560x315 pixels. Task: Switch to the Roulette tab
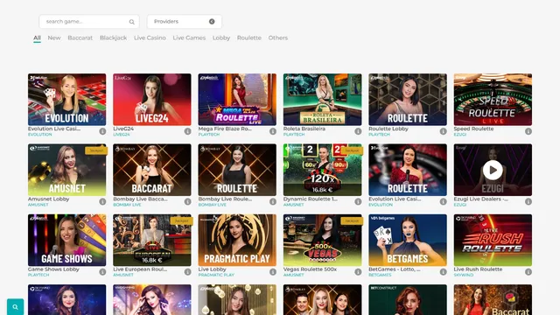click(x=248, y=38)
